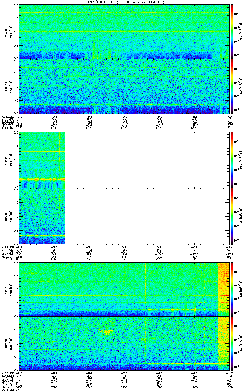The width and height of the screenshot is (245, 392).
Task: Click the THA B-parallel PSD color bar
Action: click(232, 86)
